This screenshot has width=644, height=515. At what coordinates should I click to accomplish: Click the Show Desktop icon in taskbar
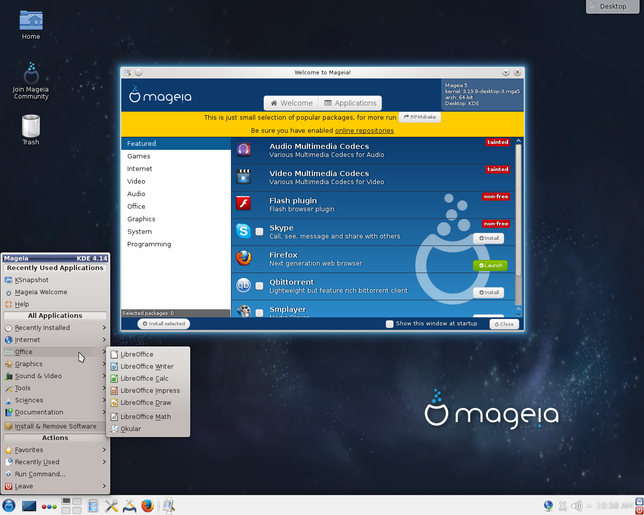tap(29, 505)
